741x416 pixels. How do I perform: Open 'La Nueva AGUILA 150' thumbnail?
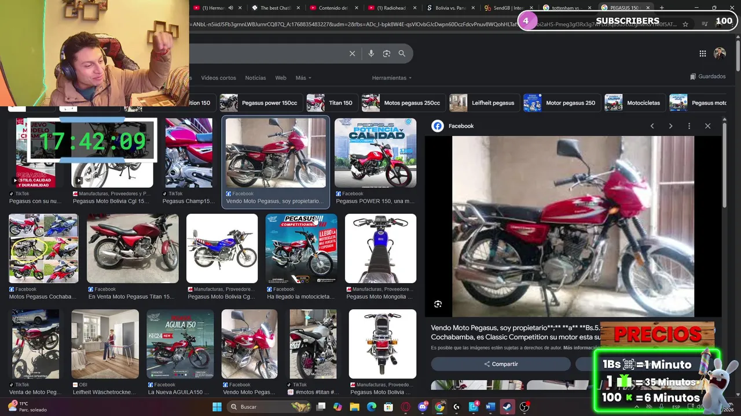pos(180,344)
